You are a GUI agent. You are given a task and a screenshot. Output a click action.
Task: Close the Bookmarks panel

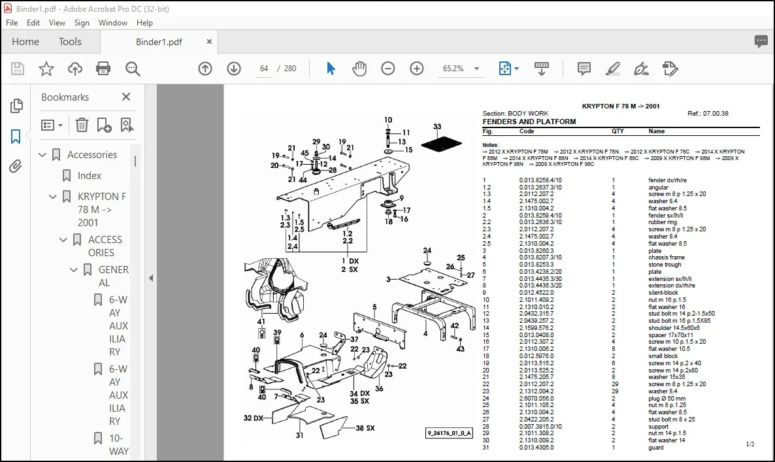point(126,97)
